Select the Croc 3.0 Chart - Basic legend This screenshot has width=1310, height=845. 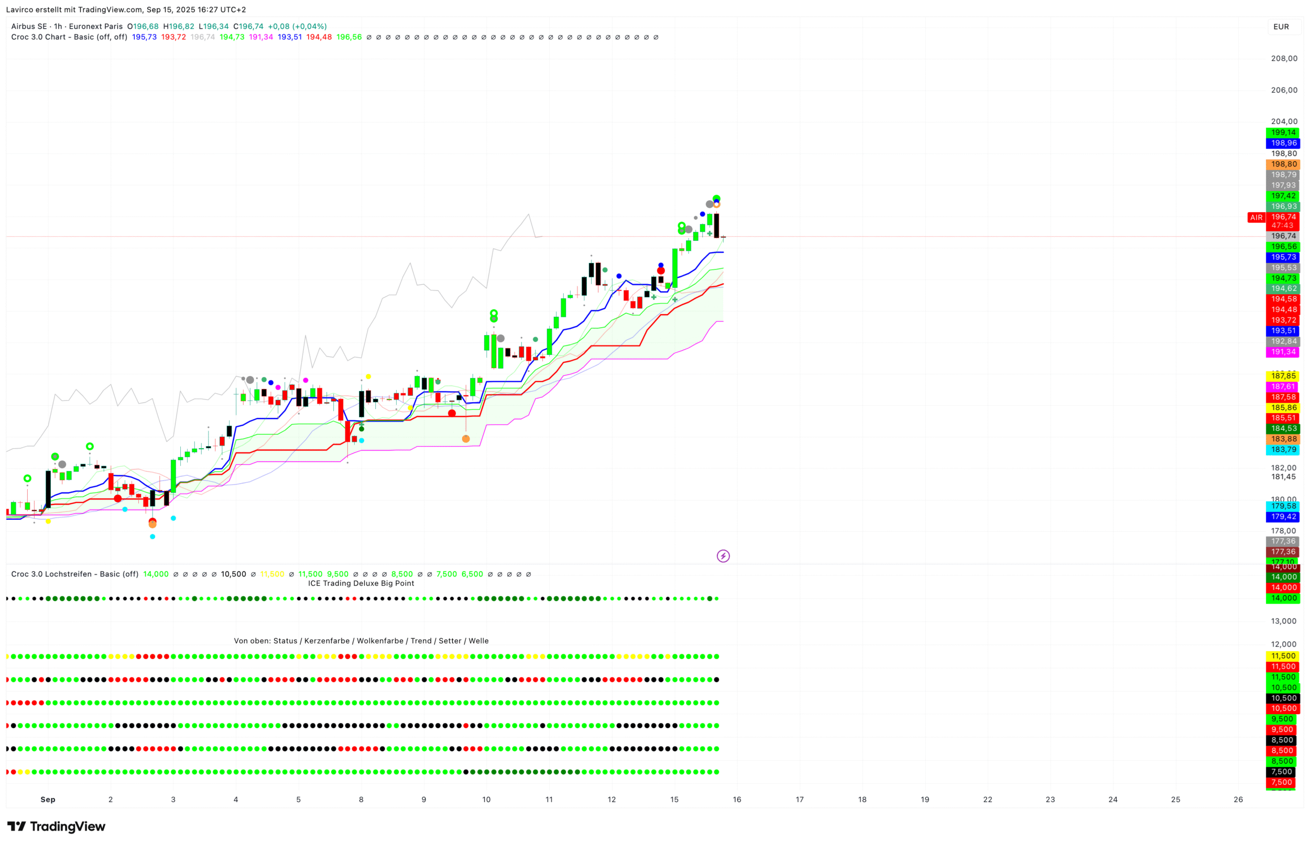[x=69, y=37]
